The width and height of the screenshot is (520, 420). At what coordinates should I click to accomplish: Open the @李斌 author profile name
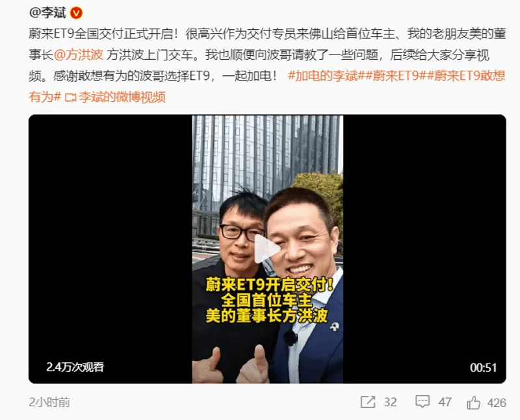pyautogui.click(x=47, y=13)
